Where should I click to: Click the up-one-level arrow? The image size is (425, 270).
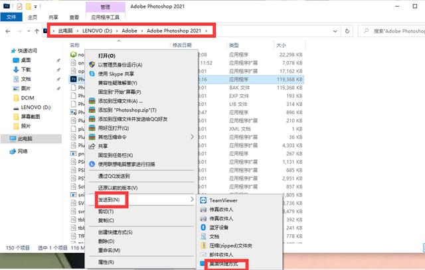(37, 31)
